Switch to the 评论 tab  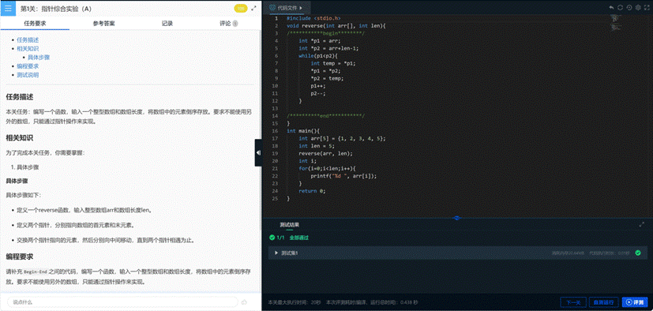coord(225,24)
